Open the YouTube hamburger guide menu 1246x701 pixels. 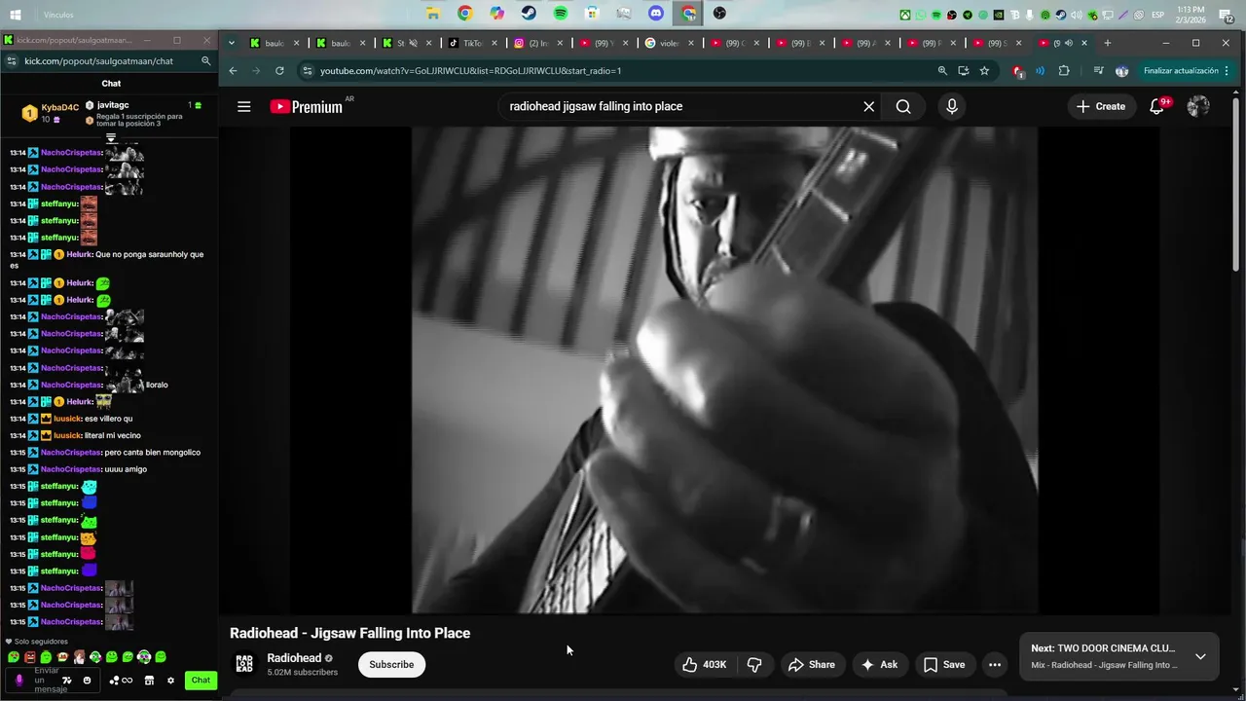click(244, 107)
